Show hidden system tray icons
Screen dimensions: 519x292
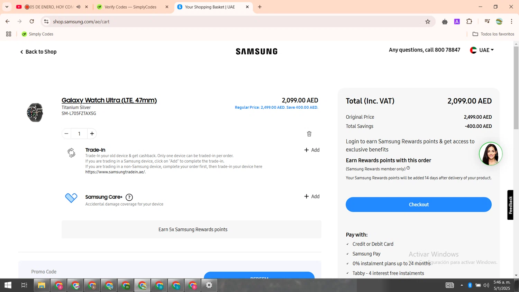tap(462, 285)
